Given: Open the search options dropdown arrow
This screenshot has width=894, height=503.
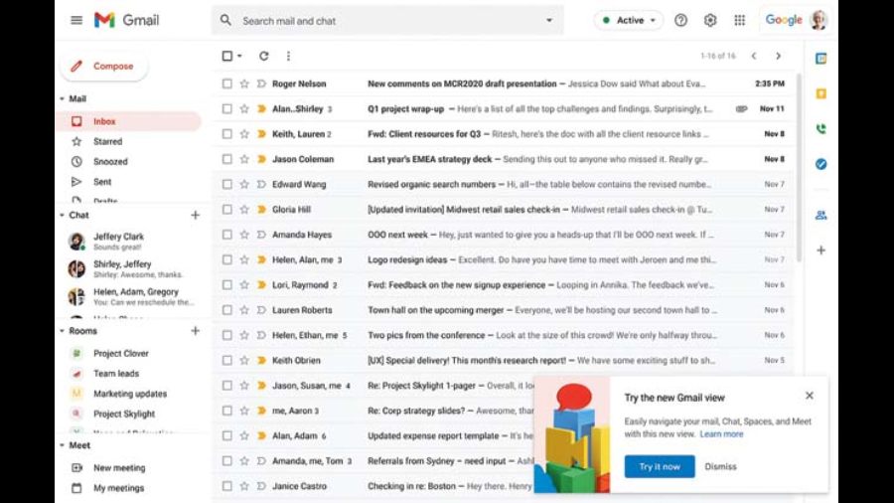Looking at the screenshot, I should click(549, 21).
